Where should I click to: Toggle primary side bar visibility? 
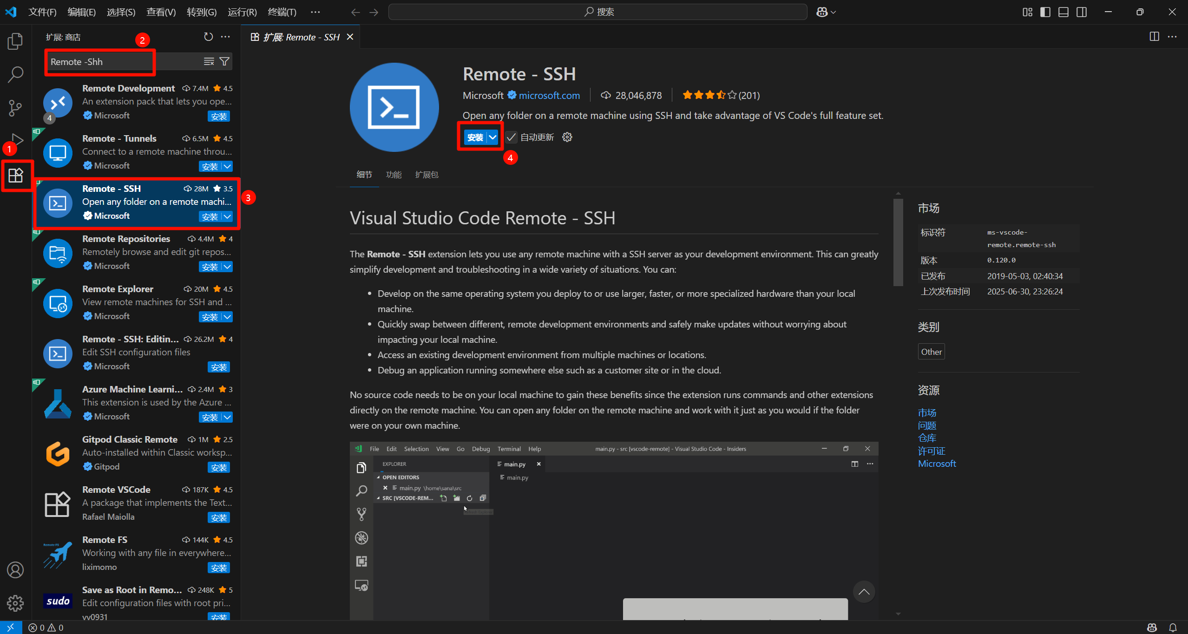[1045, 12]
